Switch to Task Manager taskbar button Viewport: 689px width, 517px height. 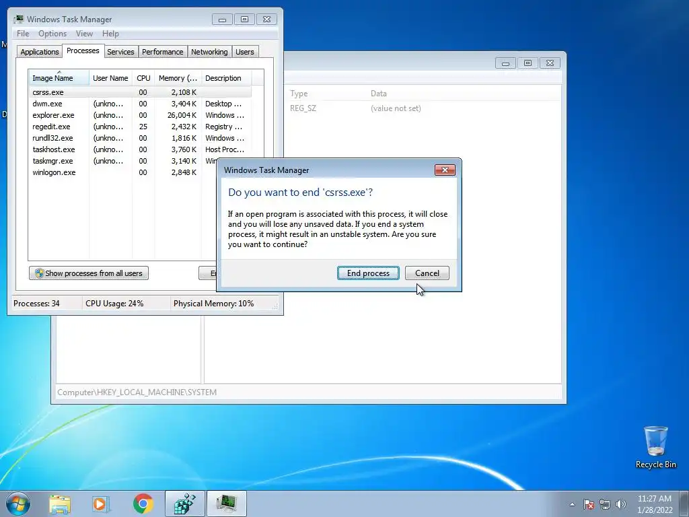pos(226,504)
